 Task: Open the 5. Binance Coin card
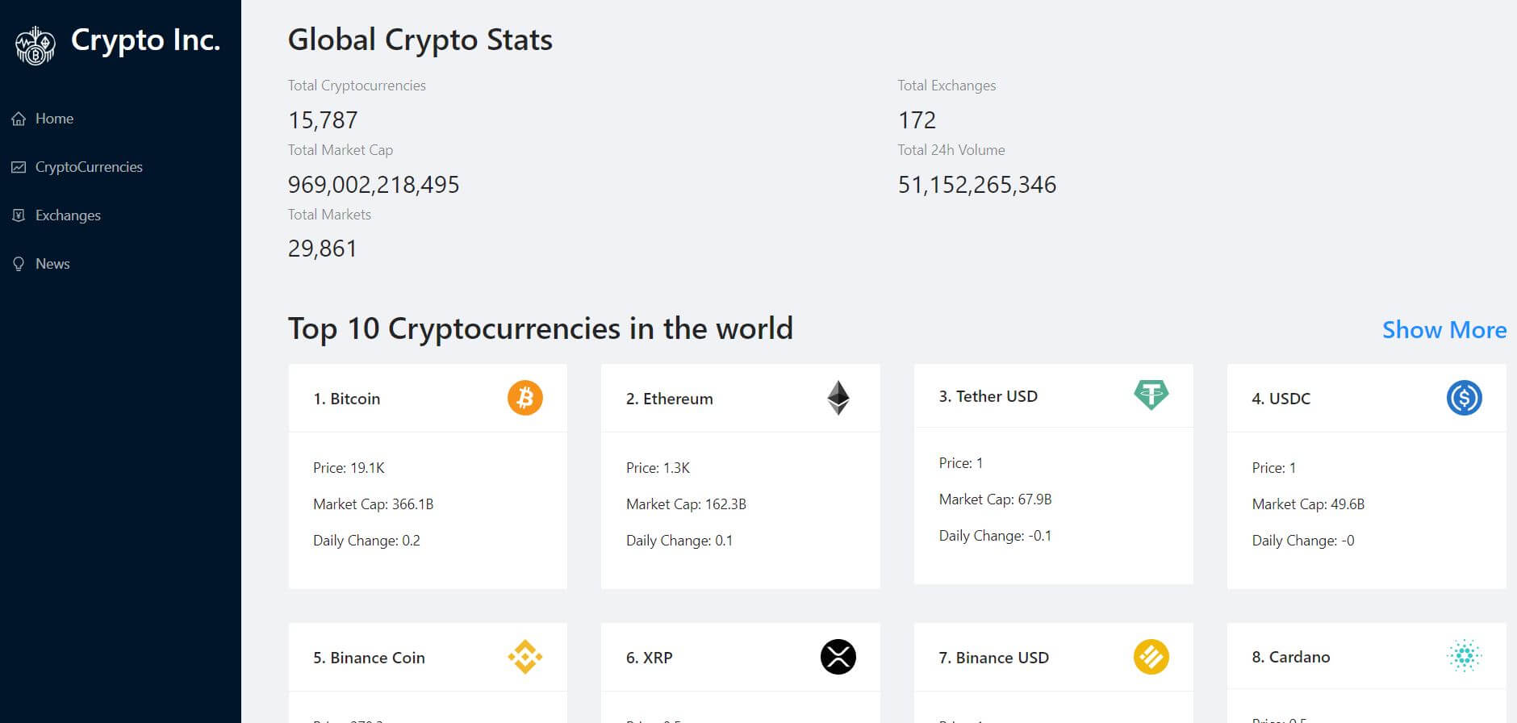point(428,673)
